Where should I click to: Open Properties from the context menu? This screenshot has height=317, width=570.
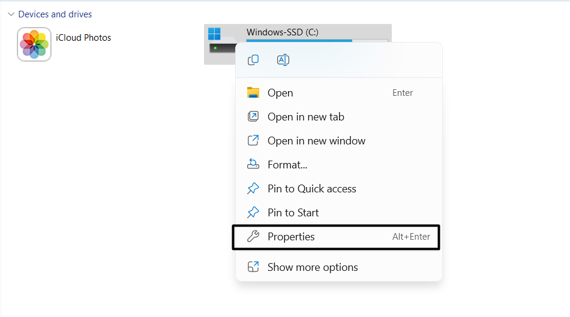point(291,237)
